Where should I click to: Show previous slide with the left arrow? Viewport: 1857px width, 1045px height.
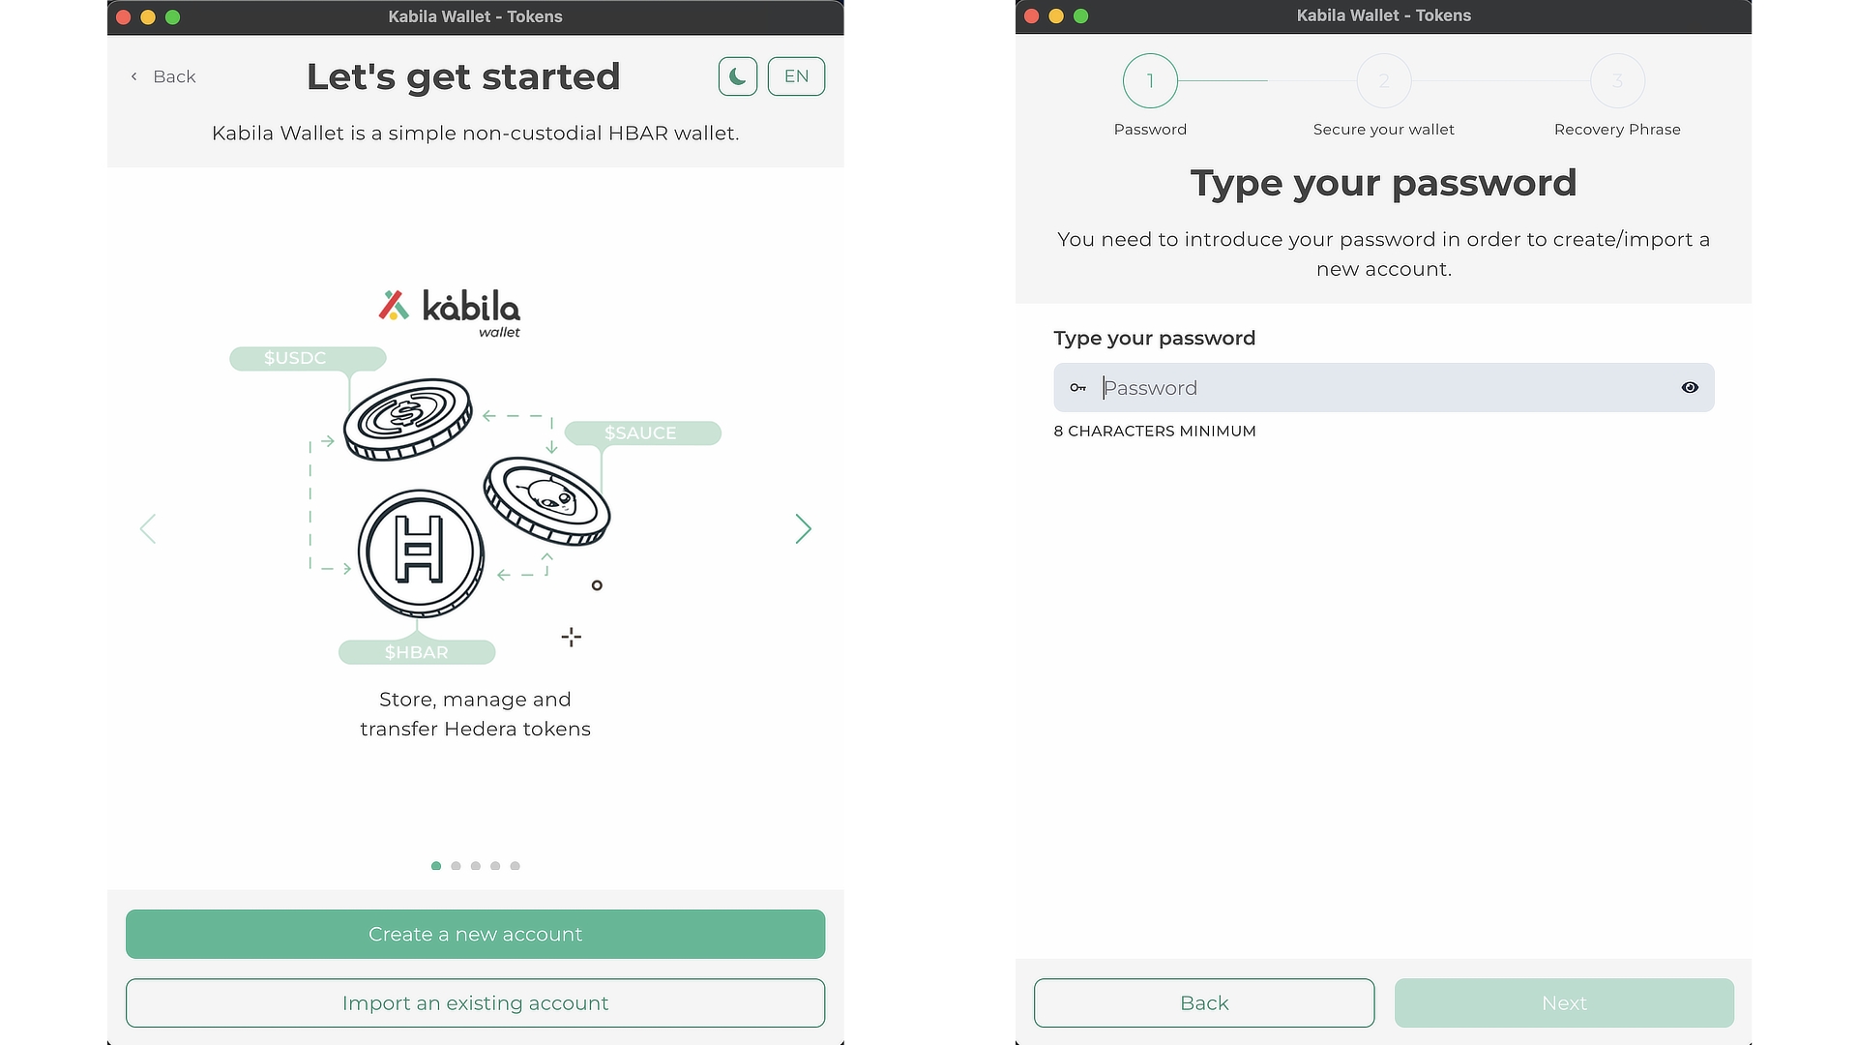[148, 528]
